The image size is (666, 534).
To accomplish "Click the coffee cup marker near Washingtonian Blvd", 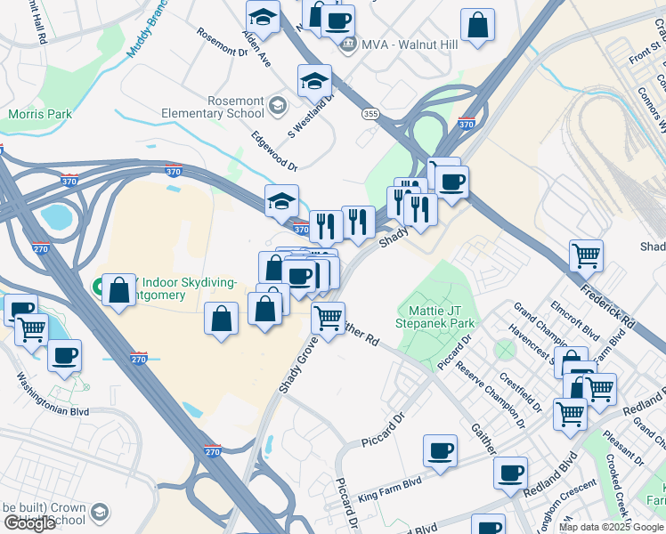I will pos(64,356).
